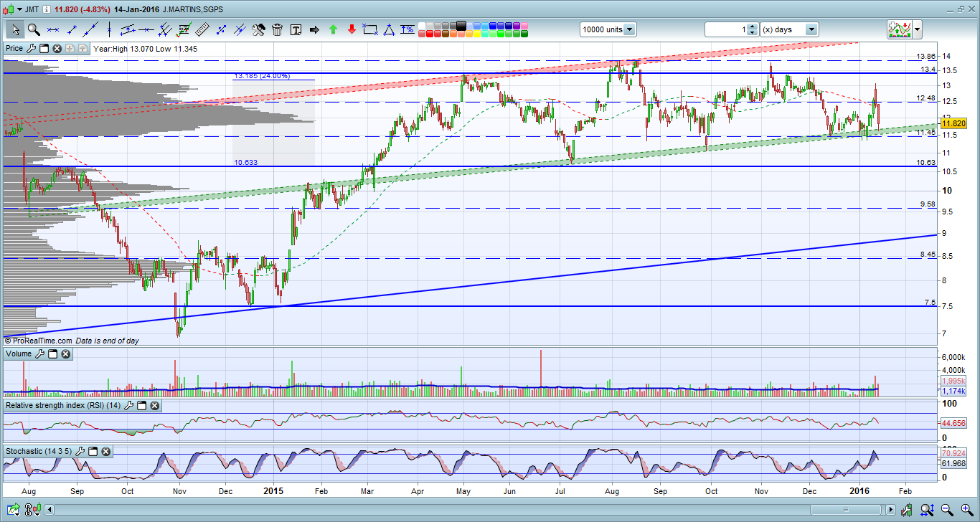Viewport: 980px width, 522px height.
Task: Select the triangle drawing tool
Action: (389, 29)
